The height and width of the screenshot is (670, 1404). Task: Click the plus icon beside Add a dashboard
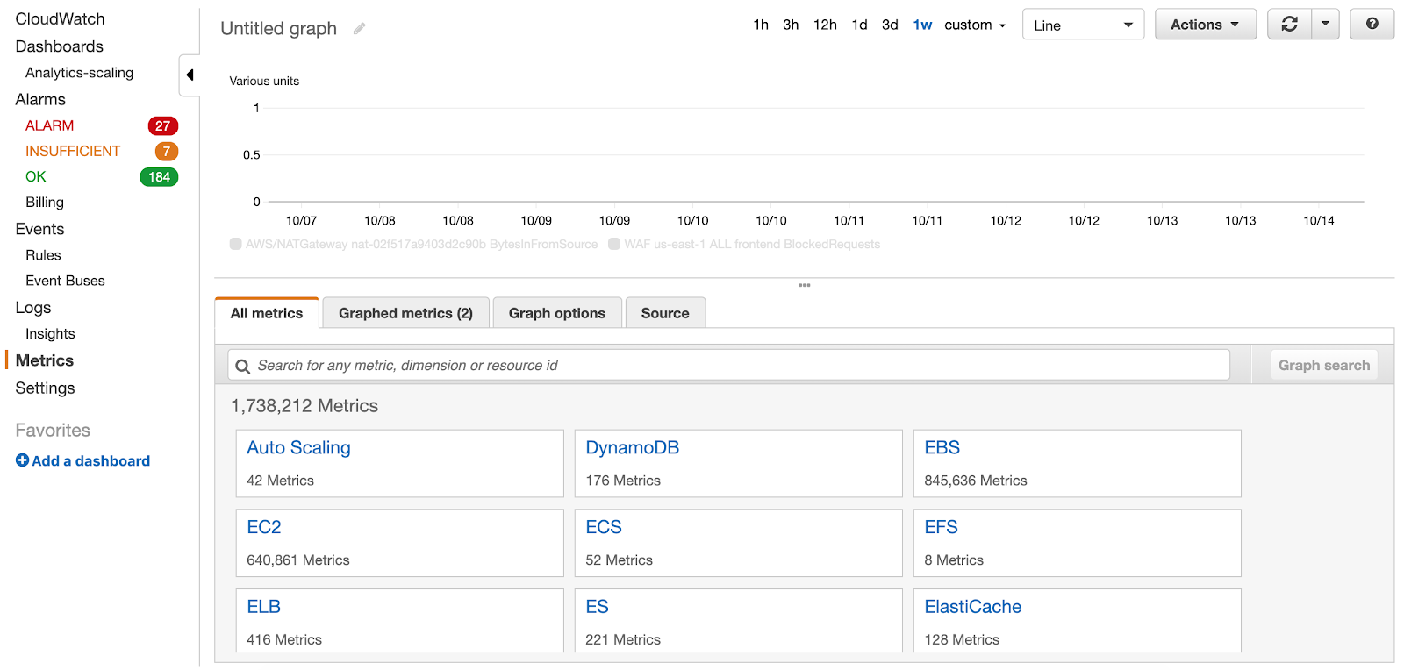point(22,460)
